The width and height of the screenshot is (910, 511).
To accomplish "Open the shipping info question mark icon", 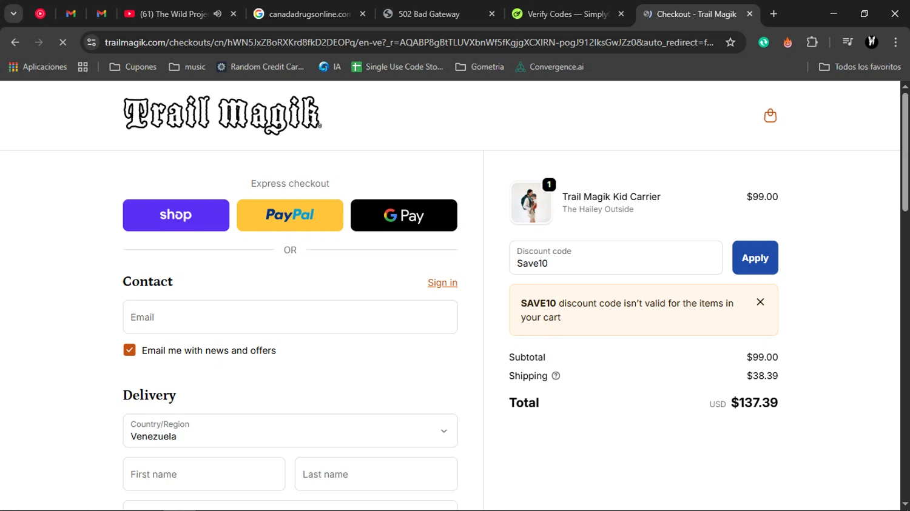I will (556, 376).
